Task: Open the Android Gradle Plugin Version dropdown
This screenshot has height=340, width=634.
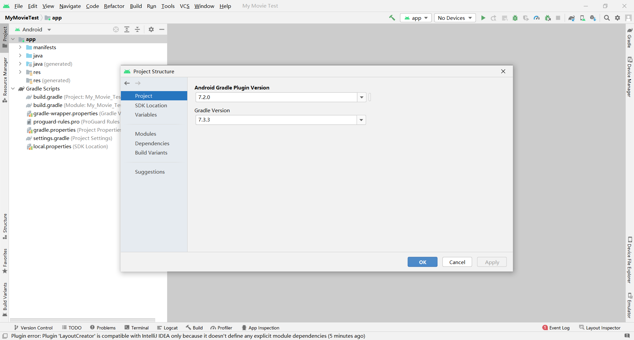Action: (362, 97)
